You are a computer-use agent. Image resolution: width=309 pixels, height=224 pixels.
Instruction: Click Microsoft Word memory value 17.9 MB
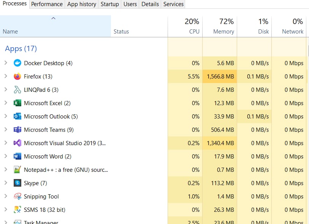224,157
